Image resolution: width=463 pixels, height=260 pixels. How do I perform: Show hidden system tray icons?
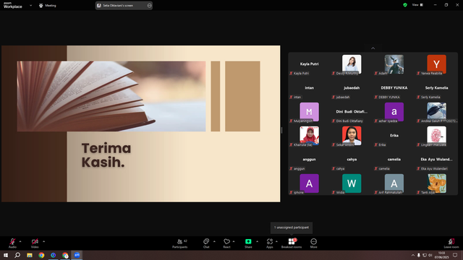[413, 255]
